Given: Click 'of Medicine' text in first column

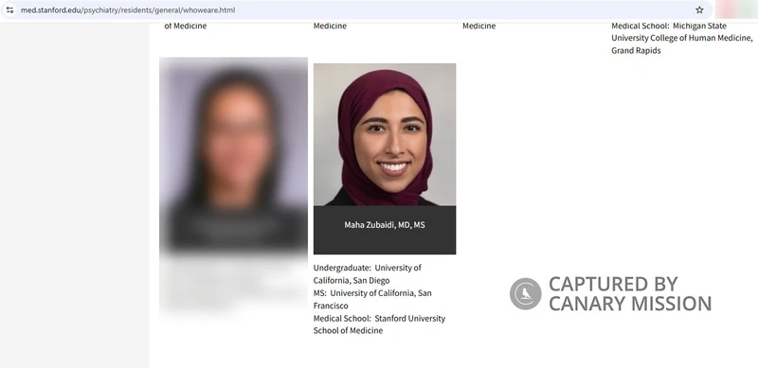Looking at the screenshot, I should pos(185,26).
